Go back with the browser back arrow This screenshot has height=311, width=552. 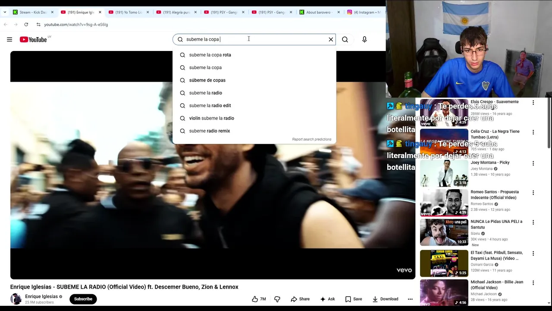coord(6,25)
